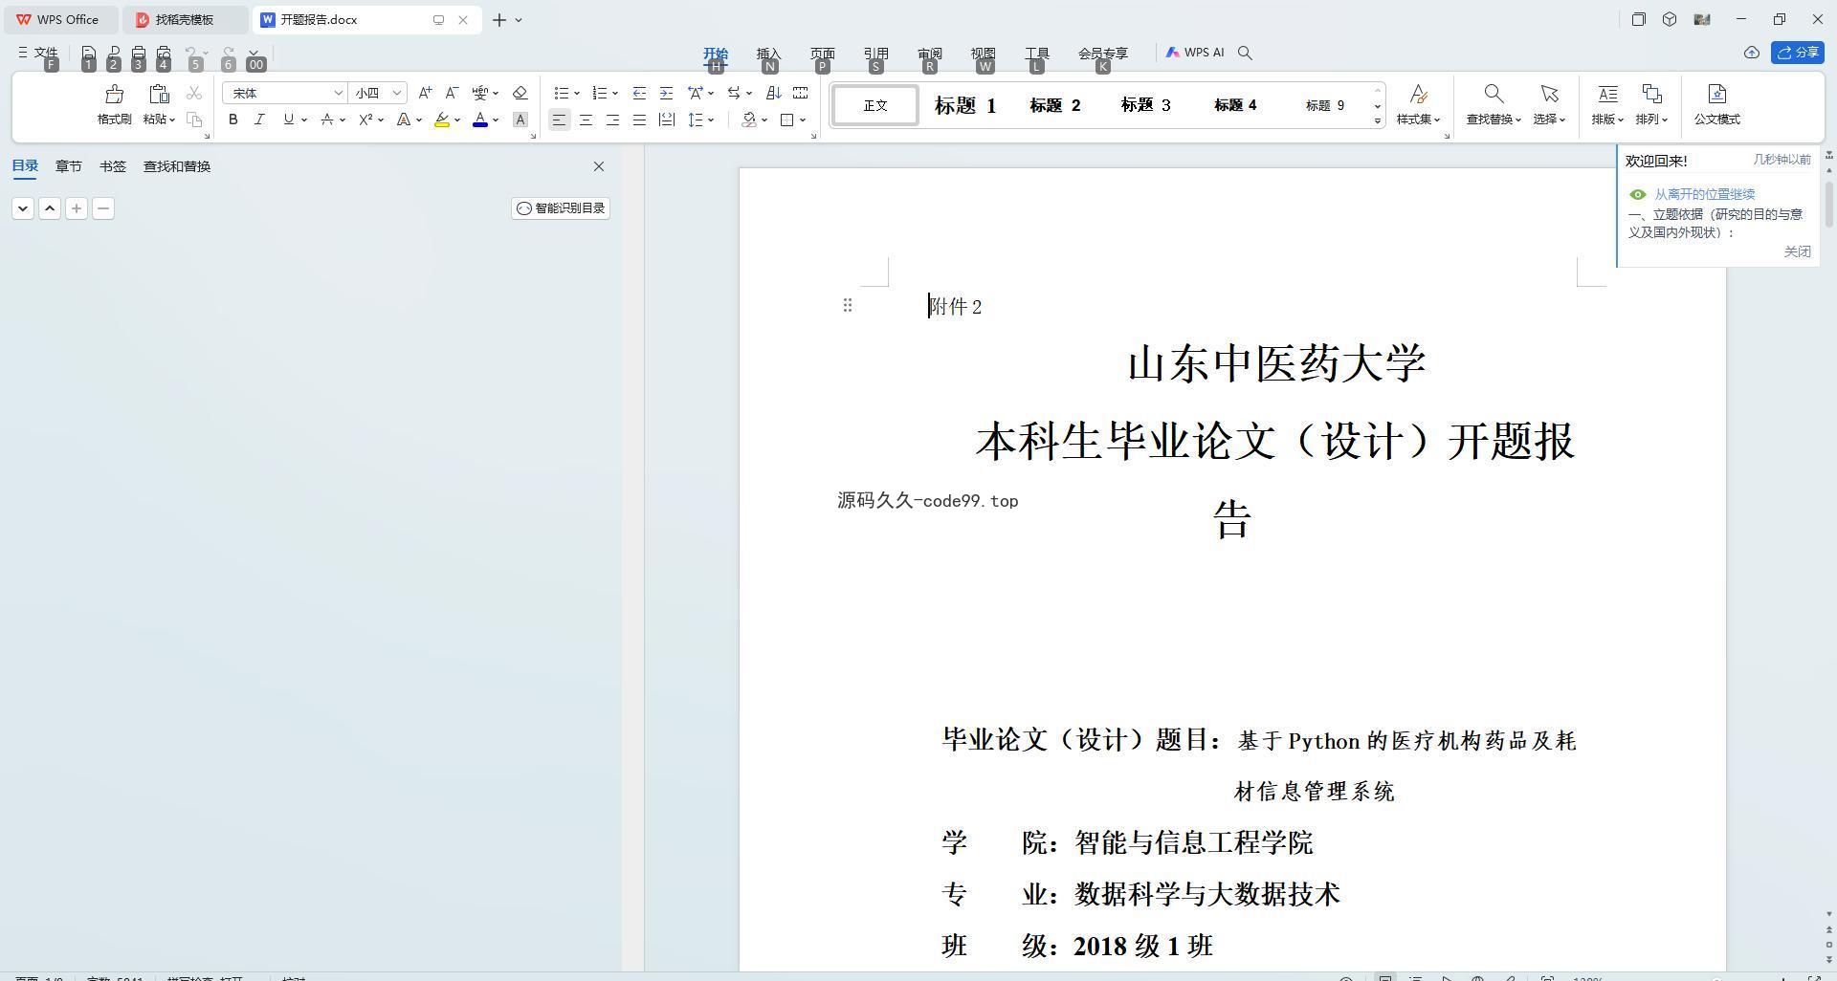Expand the styles gallery more arrow
This screenshot has width=1837, height=981.
tap(1378, 120)
